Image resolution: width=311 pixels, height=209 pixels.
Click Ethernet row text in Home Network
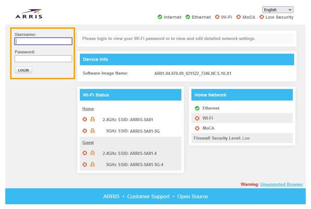[x=211, y=108]
